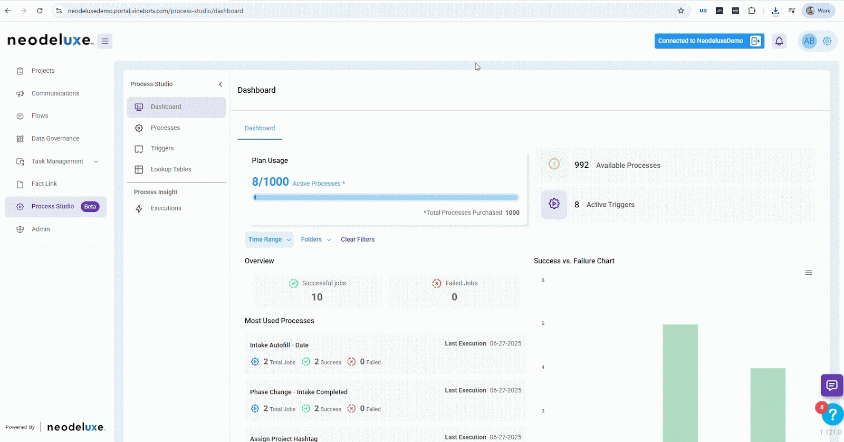This screenshot has height=442, width=844.
Task: Select the Dashboard tab
Action: [260, 128]
